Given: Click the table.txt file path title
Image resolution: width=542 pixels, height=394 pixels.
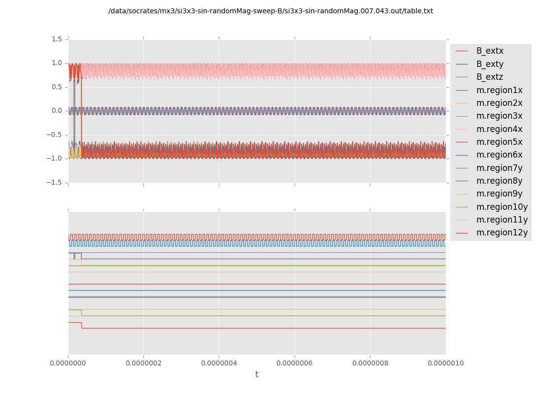Looking at the screenshot, I should coord(271,11).
